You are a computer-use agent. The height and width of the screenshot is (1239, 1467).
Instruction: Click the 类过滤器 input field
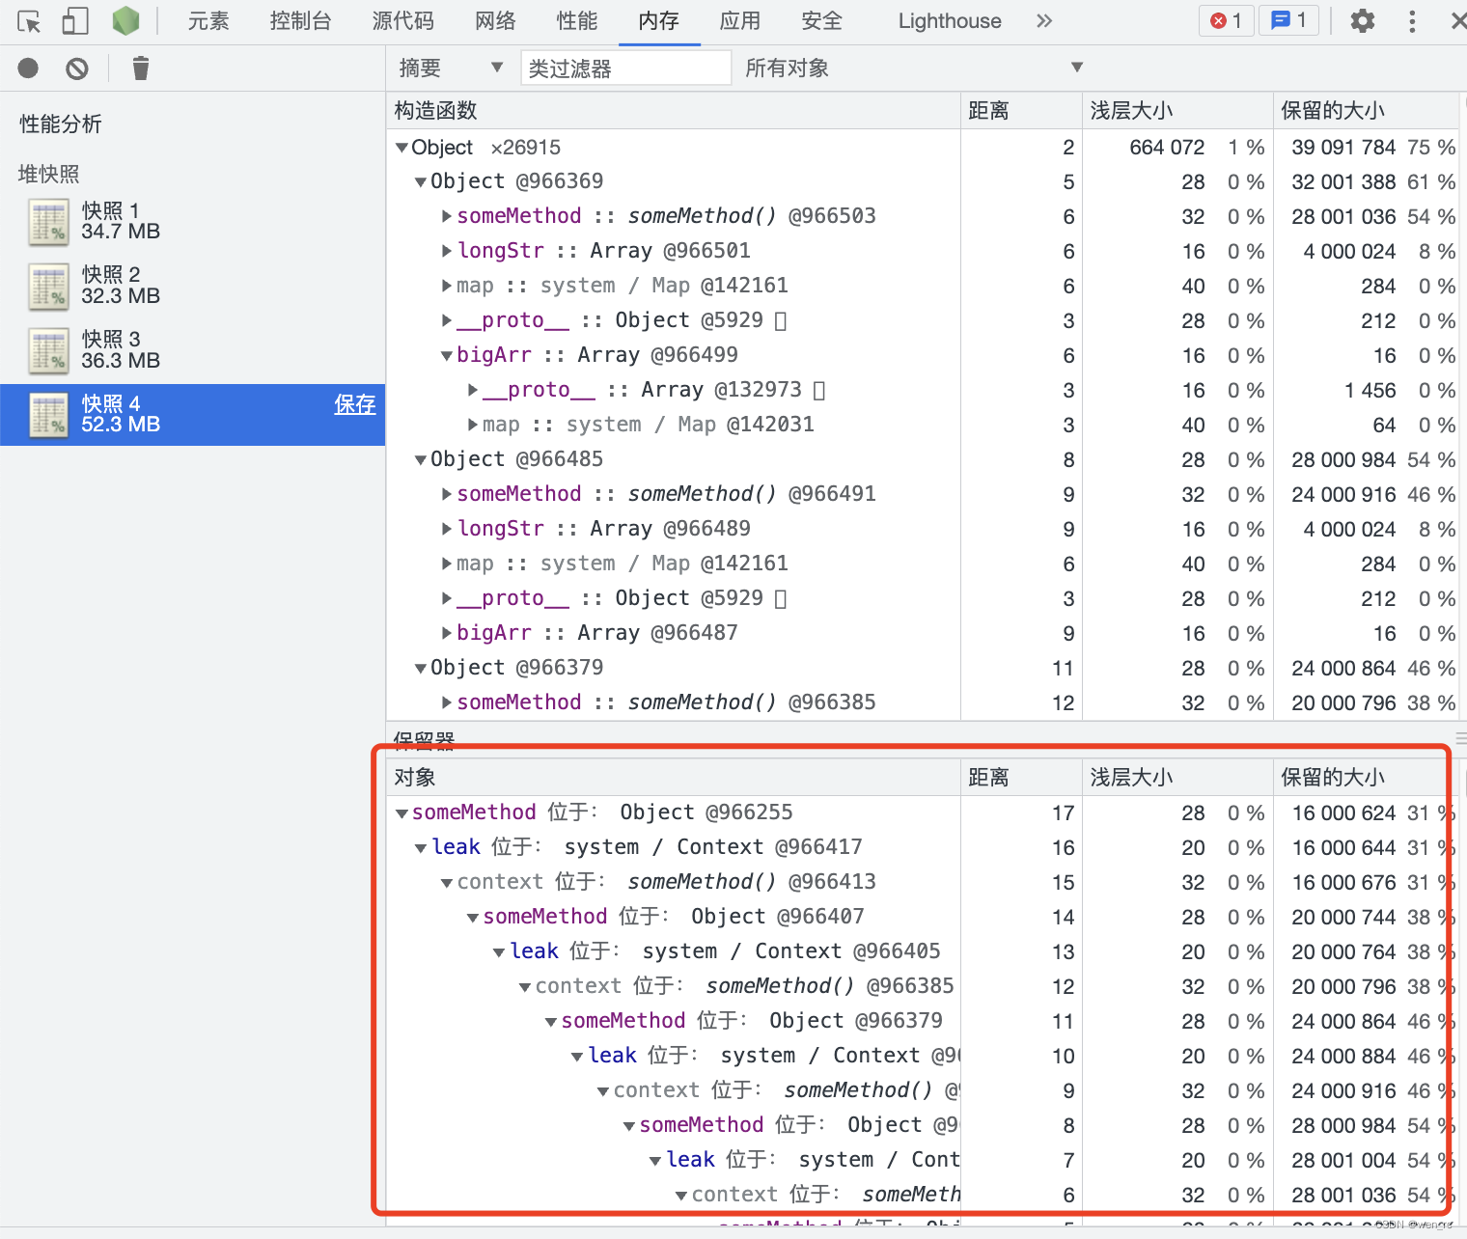[625, 69]
